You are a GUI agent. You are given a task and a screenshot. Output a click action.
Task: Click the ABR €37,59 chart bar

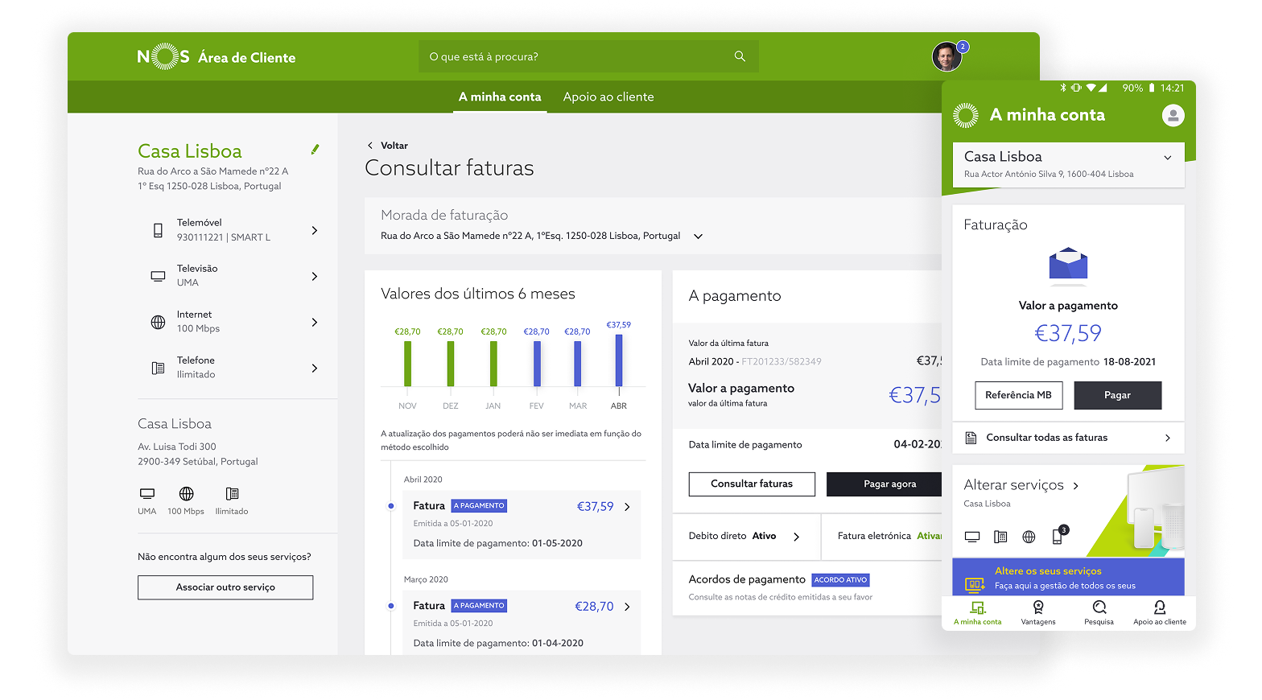coord(619,360)
